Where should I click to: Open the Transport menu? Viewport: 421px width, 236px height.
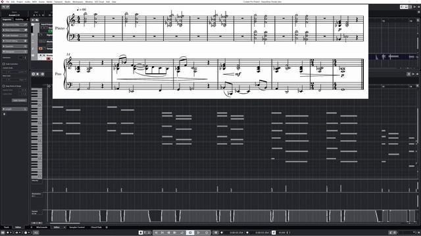tap(59, 1)
